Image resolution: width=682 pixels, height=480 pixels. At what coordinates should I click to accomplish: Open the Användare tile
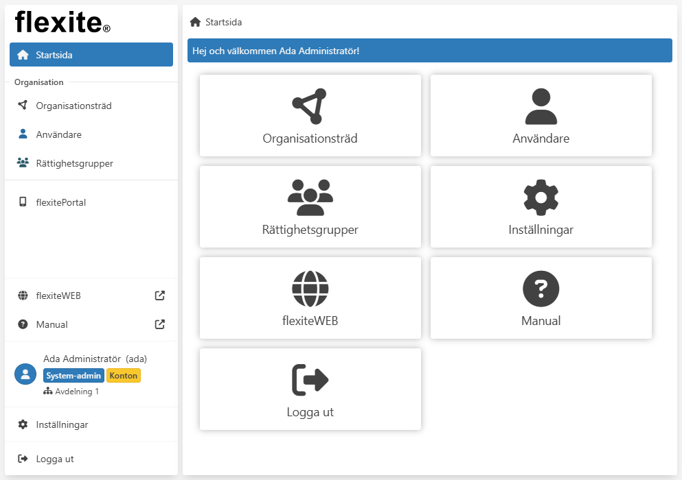point(541,116)
